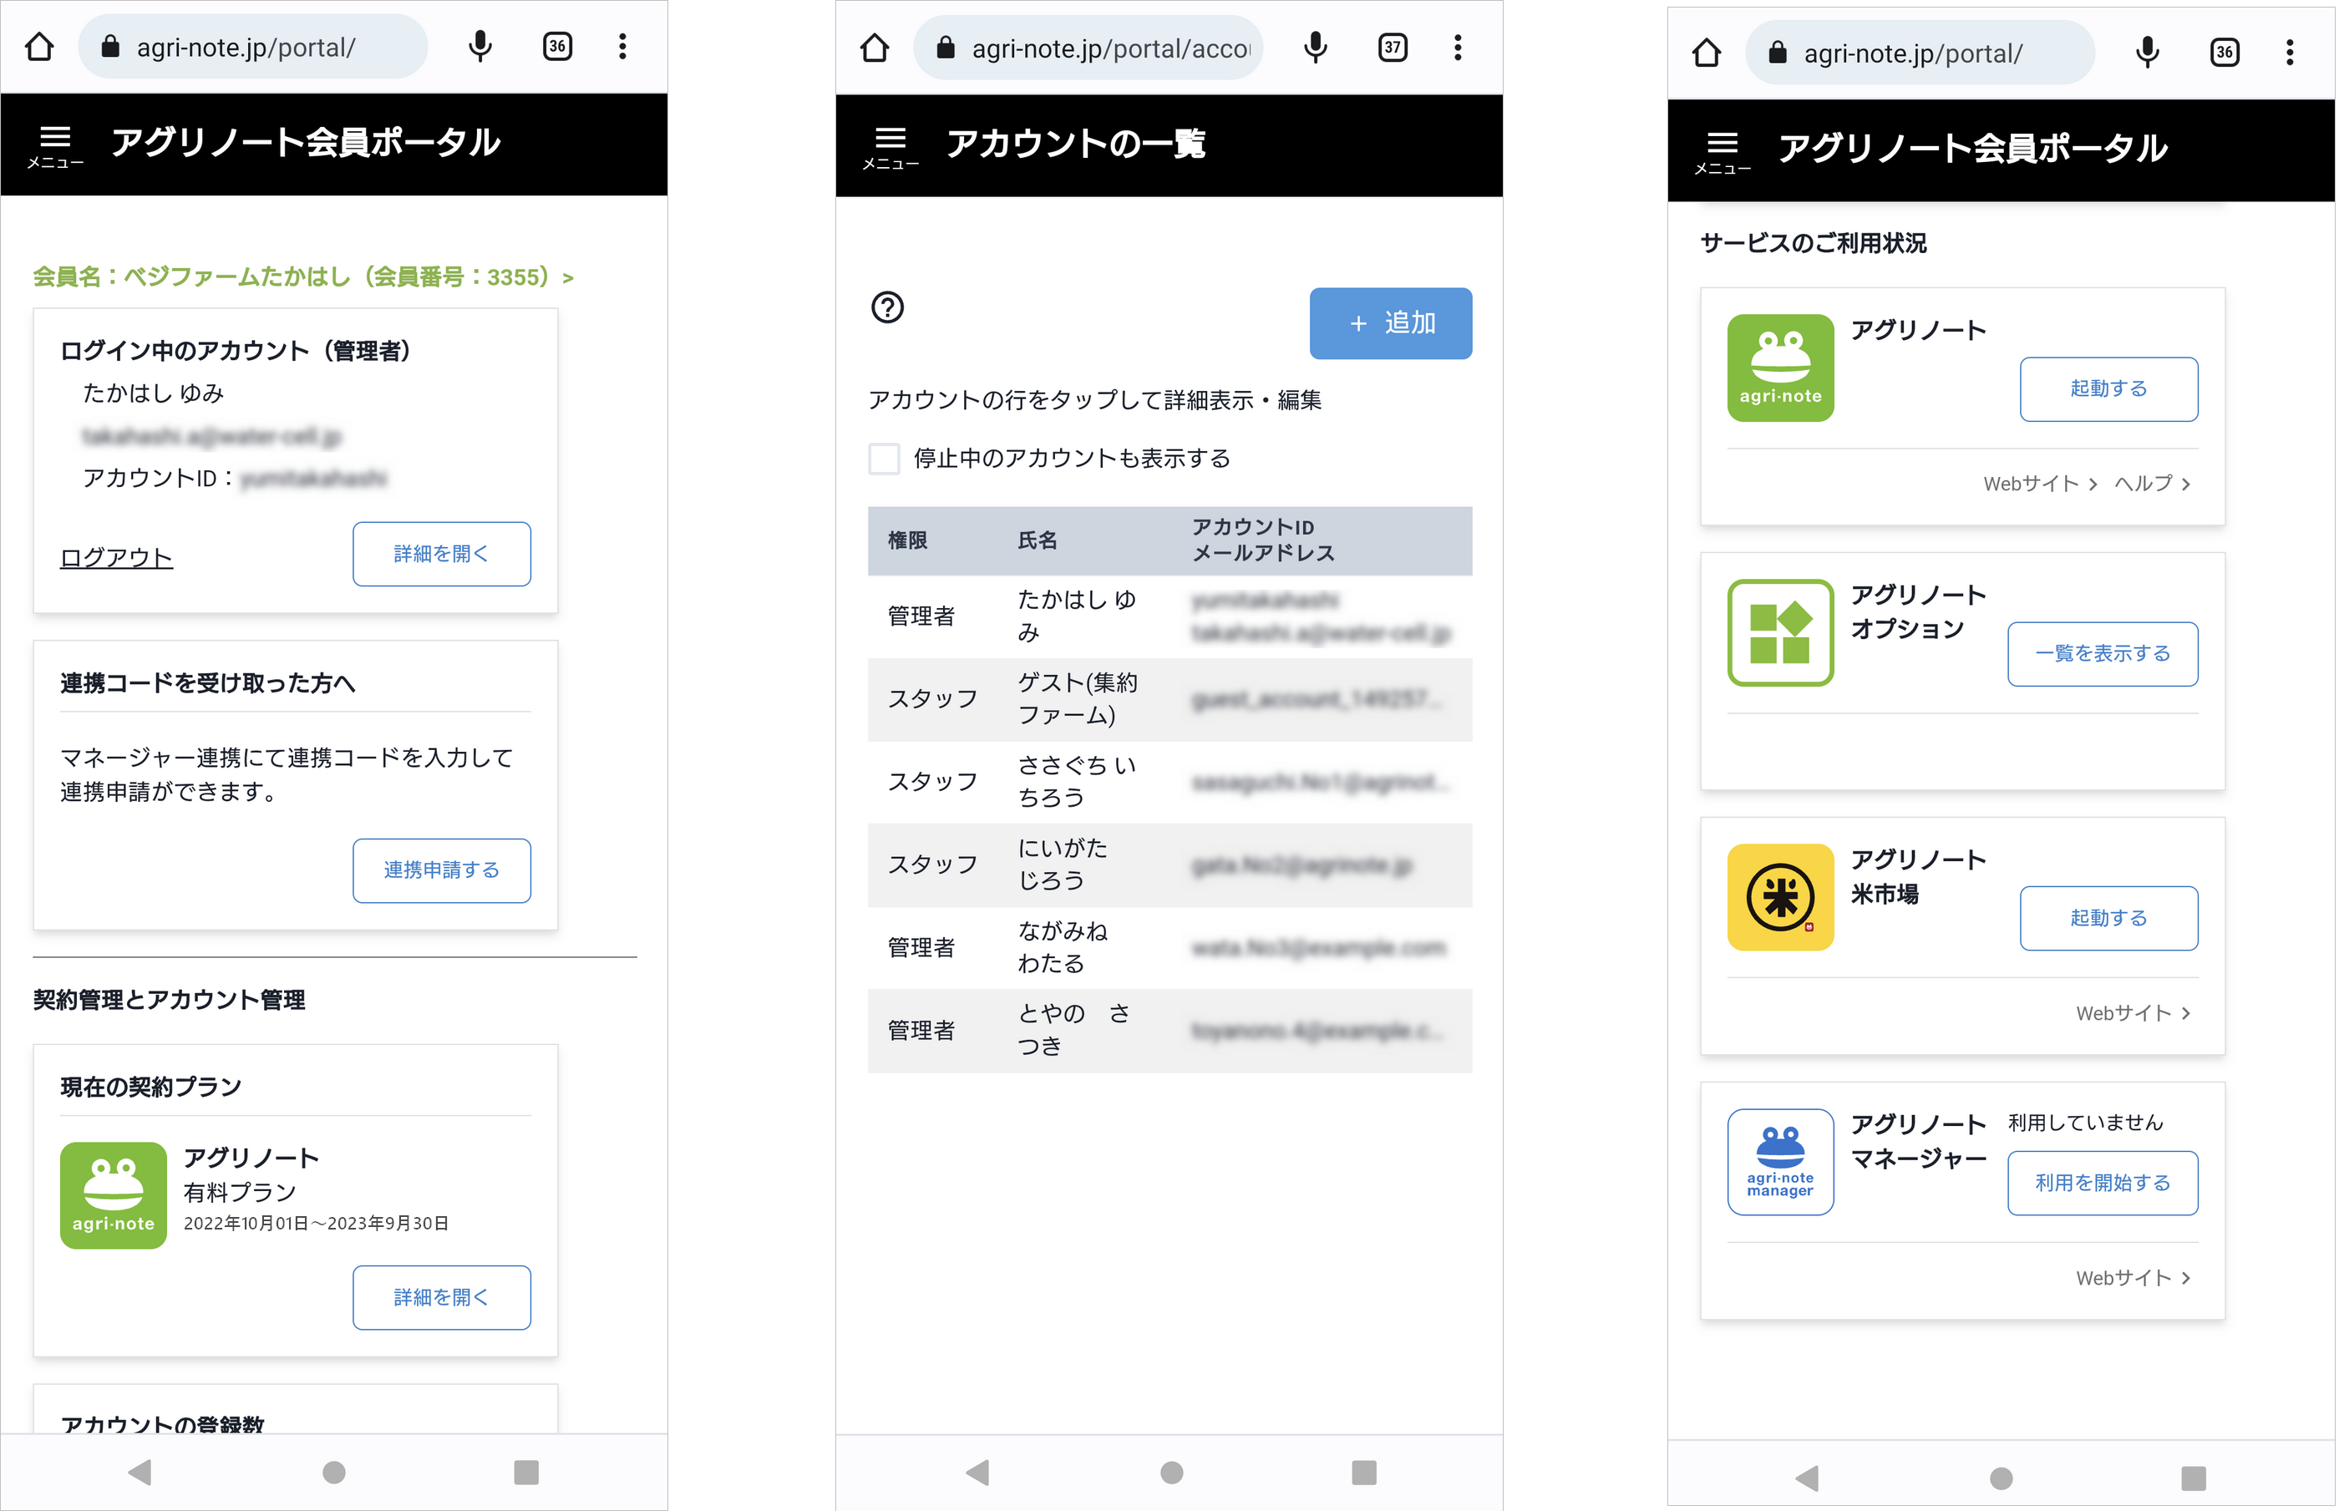Click the help question mark icon

887,307
